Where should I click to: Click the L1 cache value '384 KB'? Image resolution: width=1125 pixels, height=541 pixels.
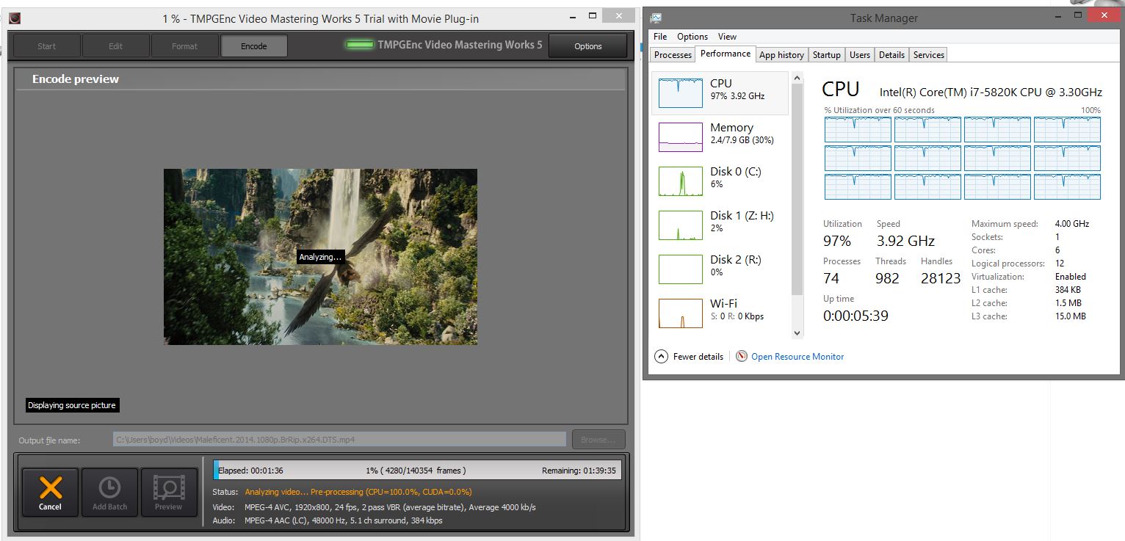[1068, 290]
